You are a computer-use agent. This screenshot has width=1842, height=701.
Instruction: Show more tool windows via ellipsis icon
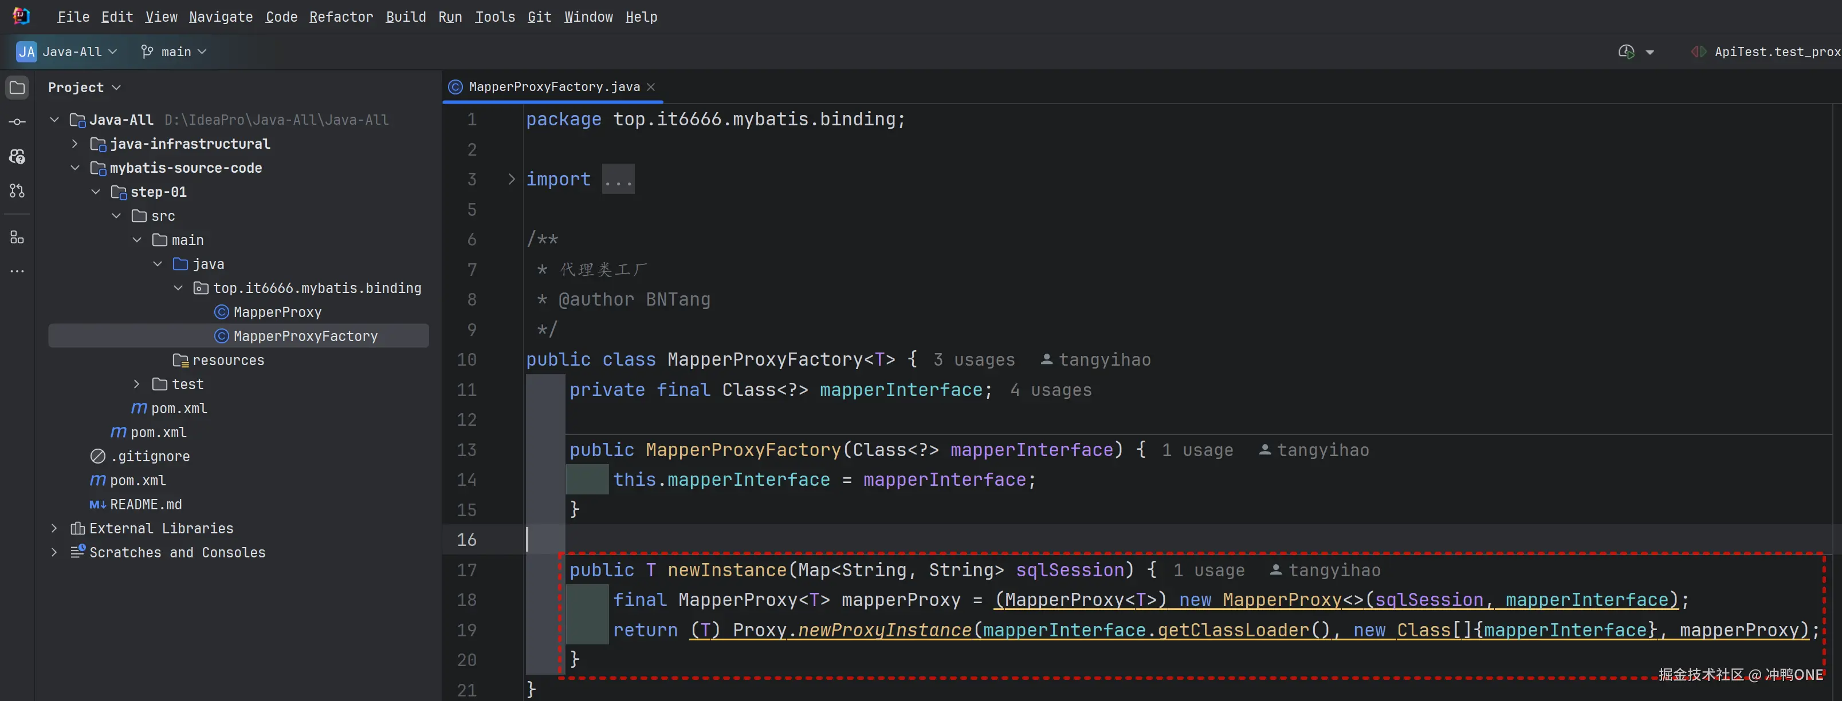click(x=17, y=271)
